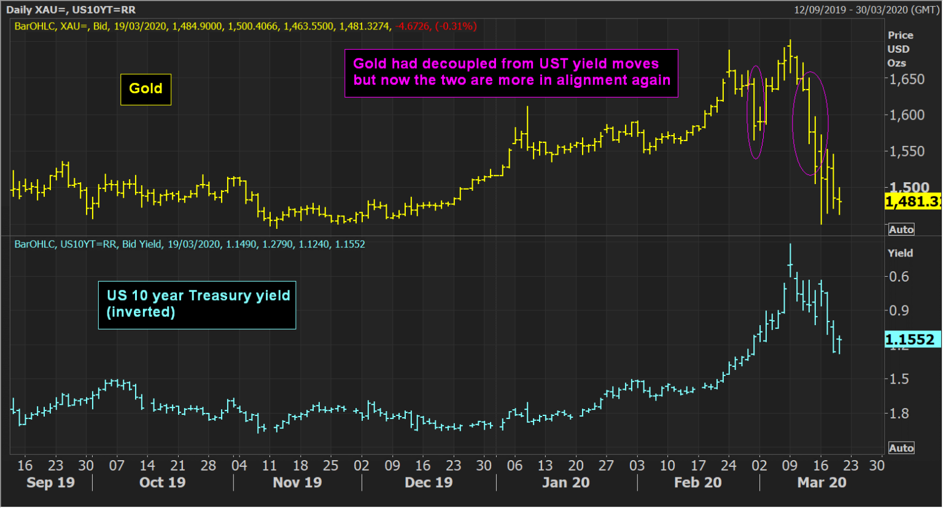Click the 1,650 price axis label
This screenshot has height=508, width=943.
[907, 79]
